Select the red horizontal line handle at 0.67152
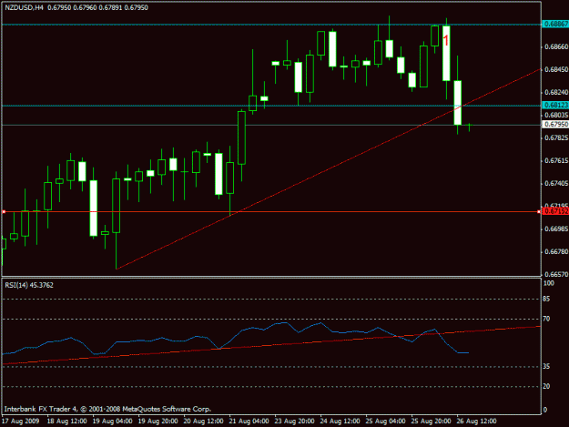Image resolution: width=569 pixels, height=427 pixels. [4, 211]
